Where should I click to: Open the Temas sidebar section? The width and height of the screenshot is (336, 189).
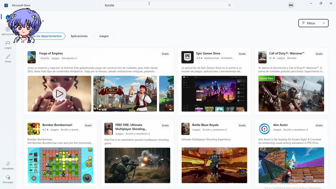8,59
